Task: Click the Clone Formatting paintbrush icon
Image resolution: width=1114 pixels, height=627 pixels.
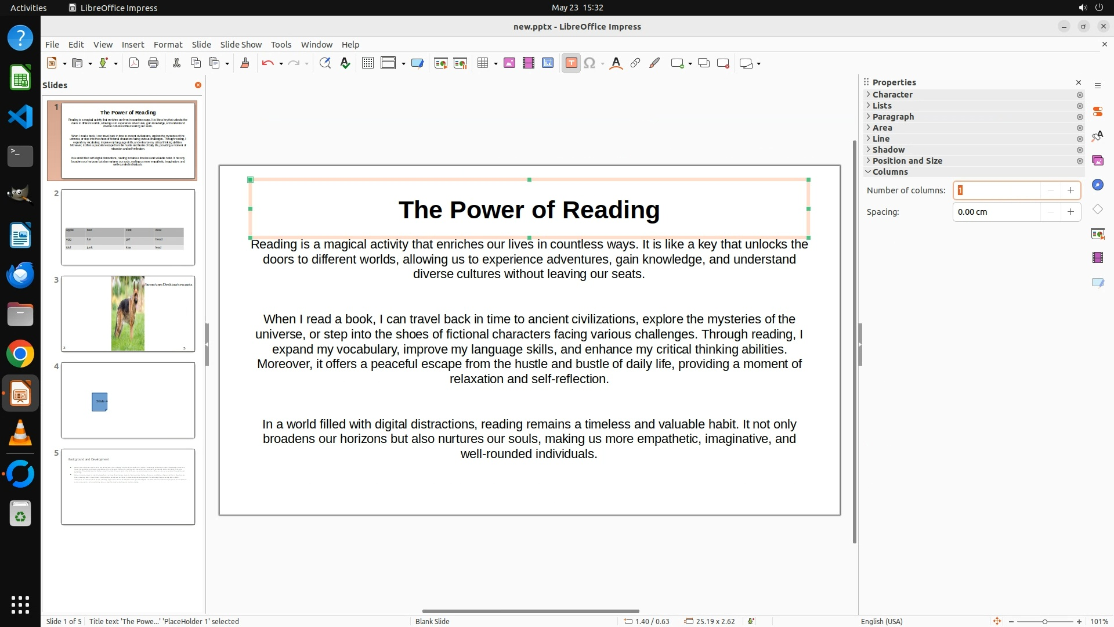Action: tap(244, 63)
